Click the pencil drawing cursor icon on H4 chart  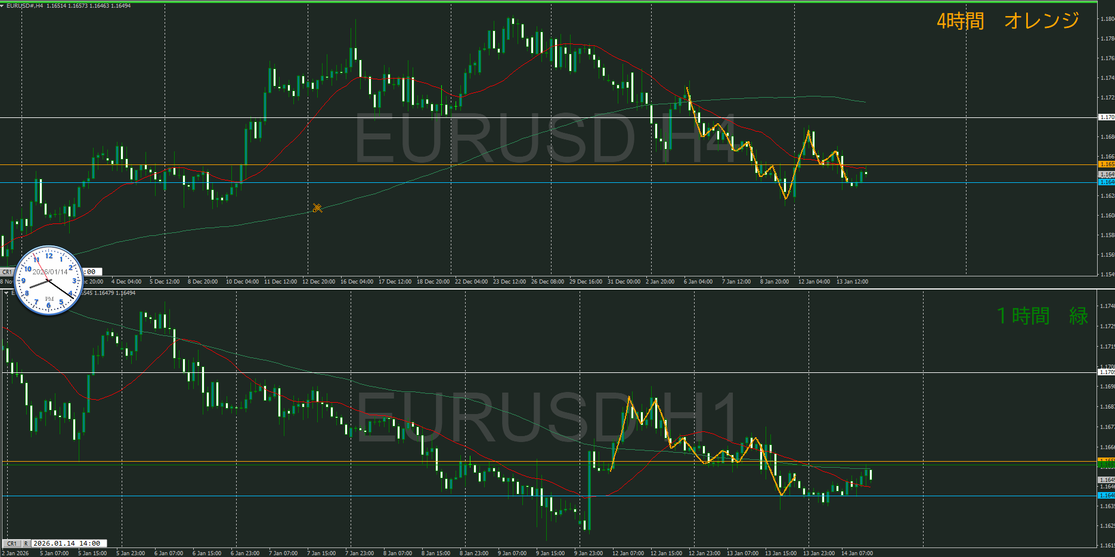coord(317,208)
